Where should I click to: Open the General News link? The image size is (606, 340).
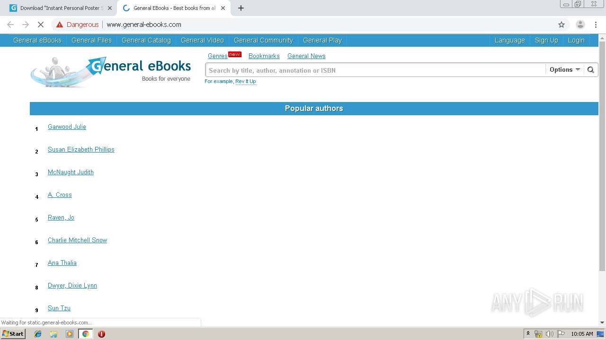click(306, 56)
